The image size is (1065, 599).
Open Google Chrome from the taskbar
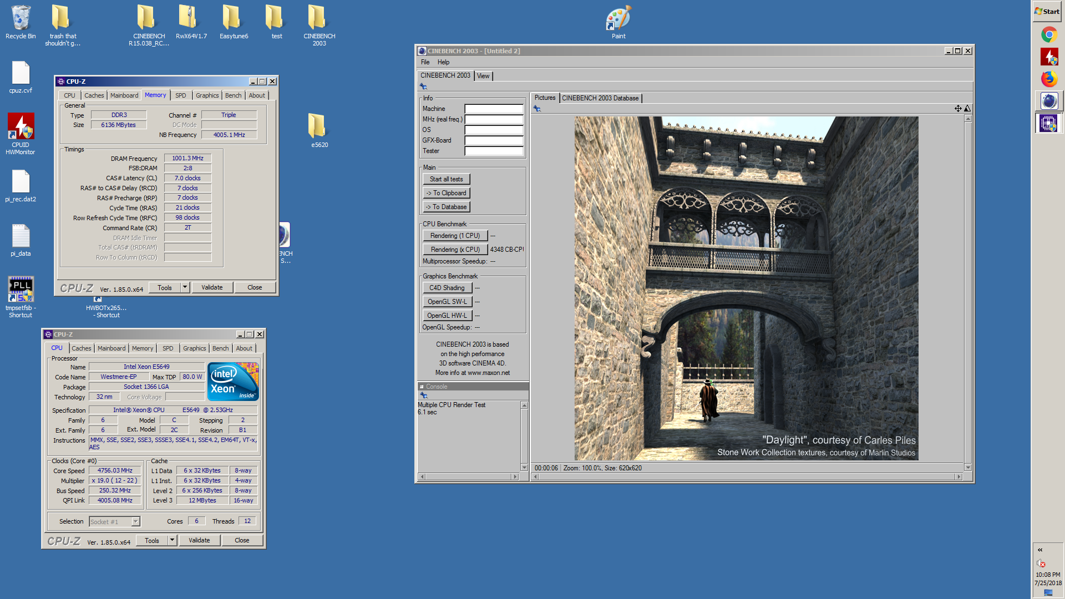coord(1048,35)
